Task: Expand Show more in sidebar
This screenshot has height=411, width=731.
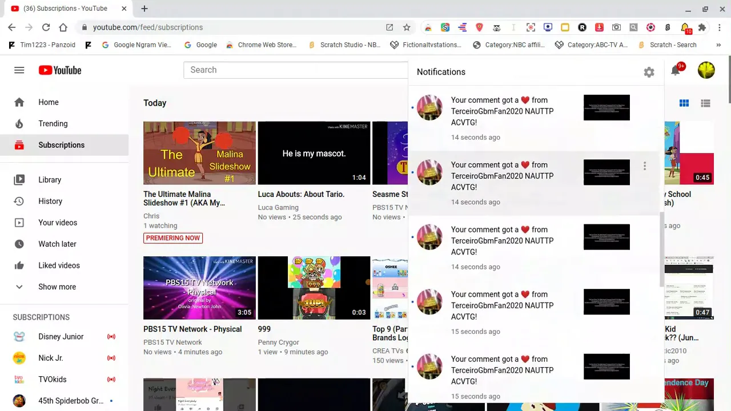Action: point(64,287)
